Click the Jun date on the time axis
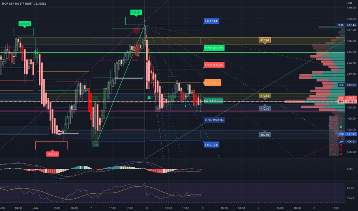Image resolution: width=358 pixels, height=211 pixels. pos(35,208)
